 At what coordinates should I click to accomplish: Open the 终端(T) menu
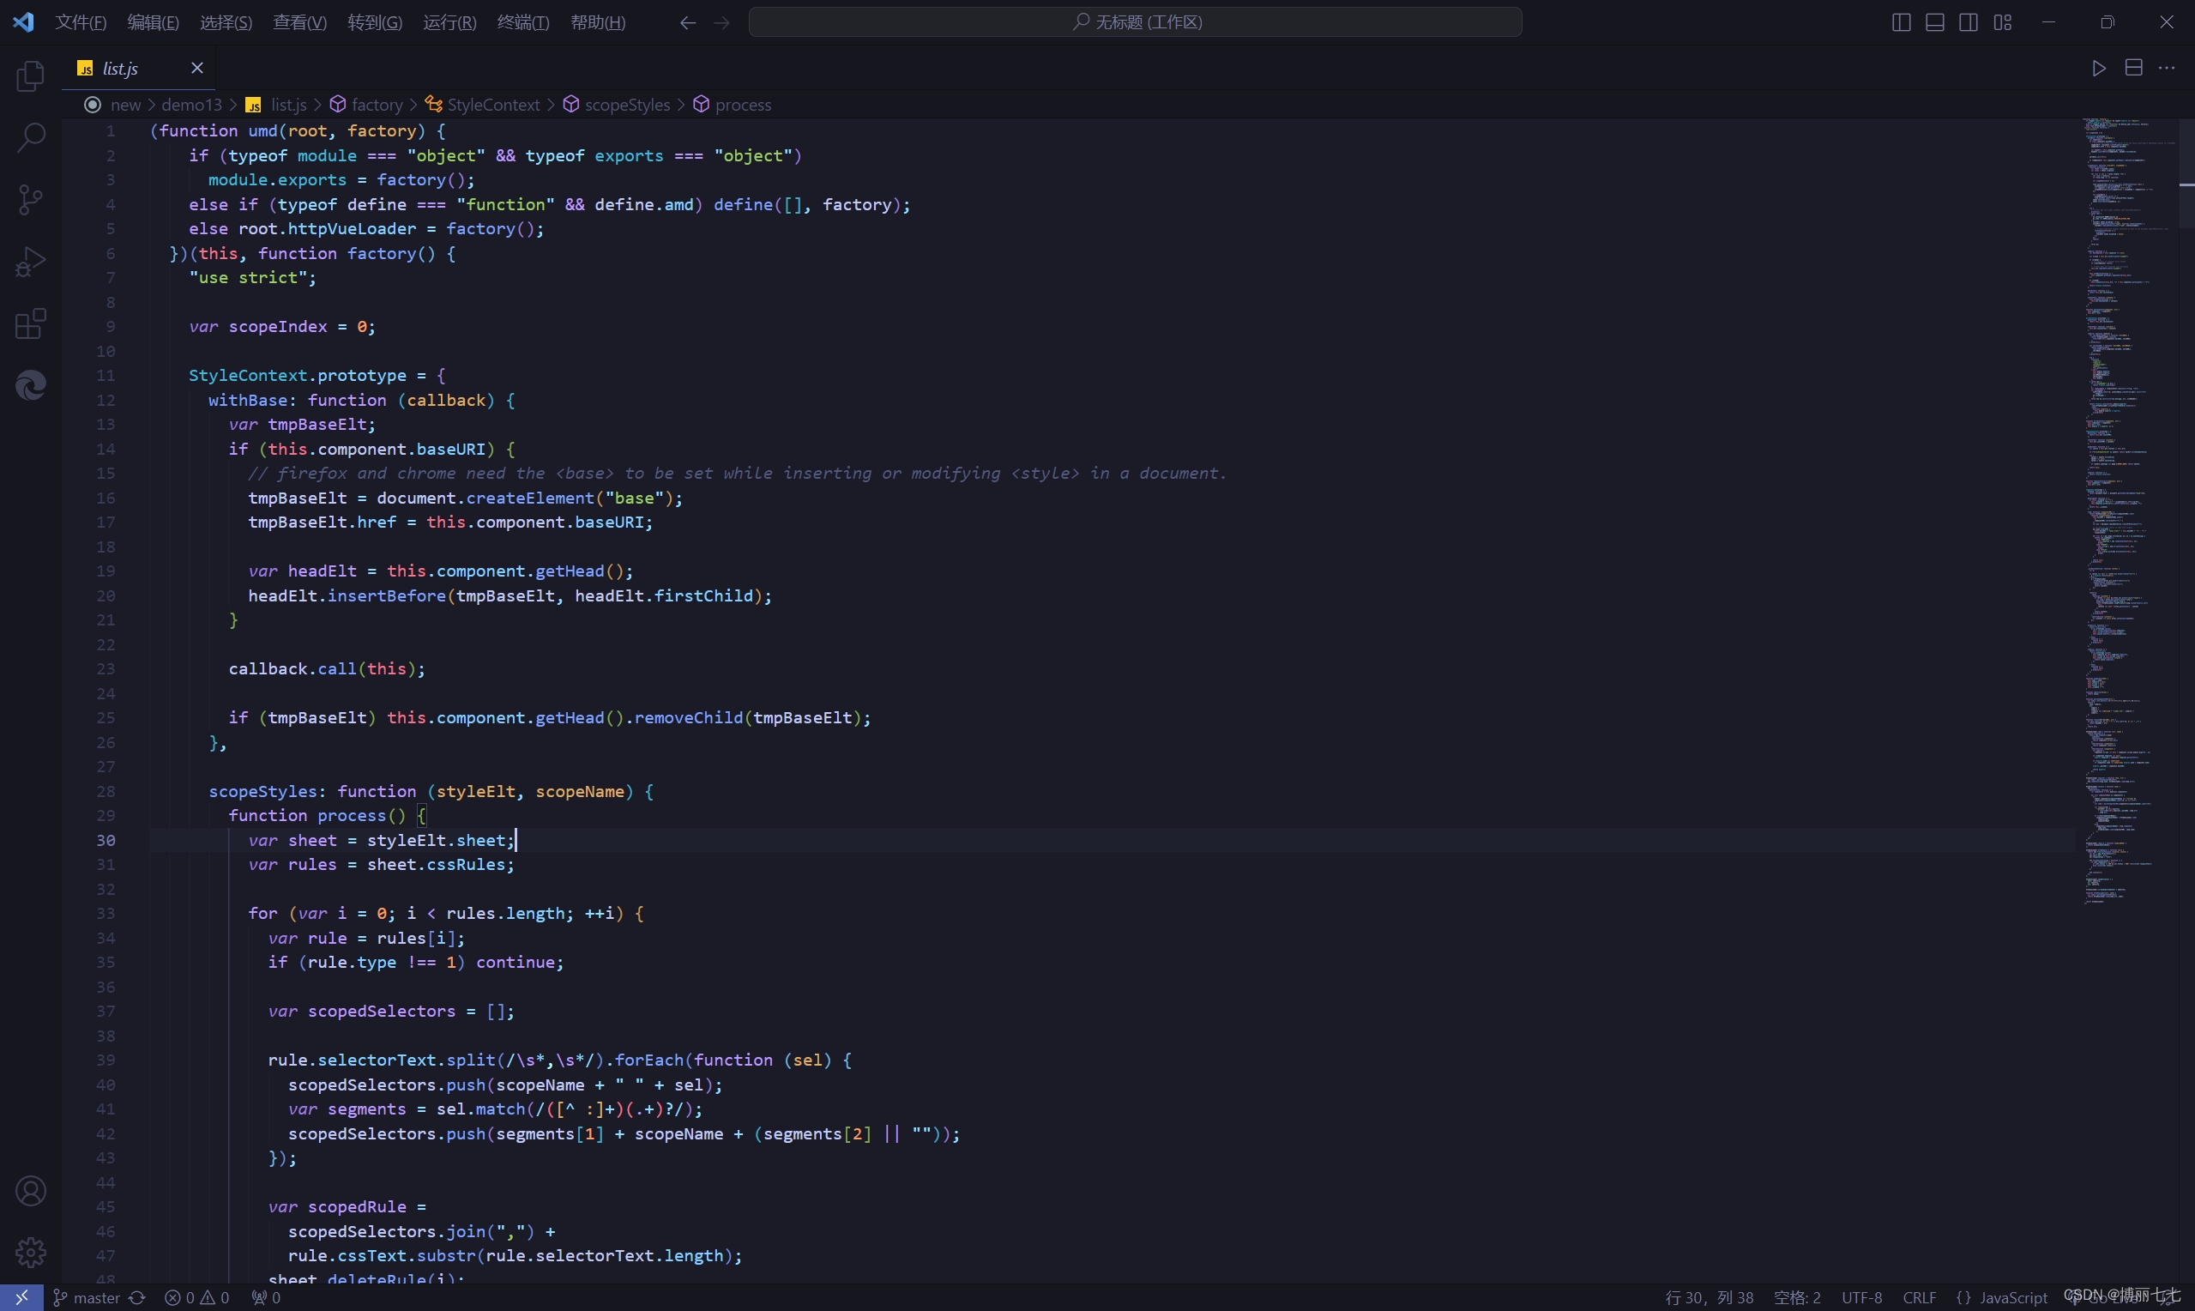522,22
